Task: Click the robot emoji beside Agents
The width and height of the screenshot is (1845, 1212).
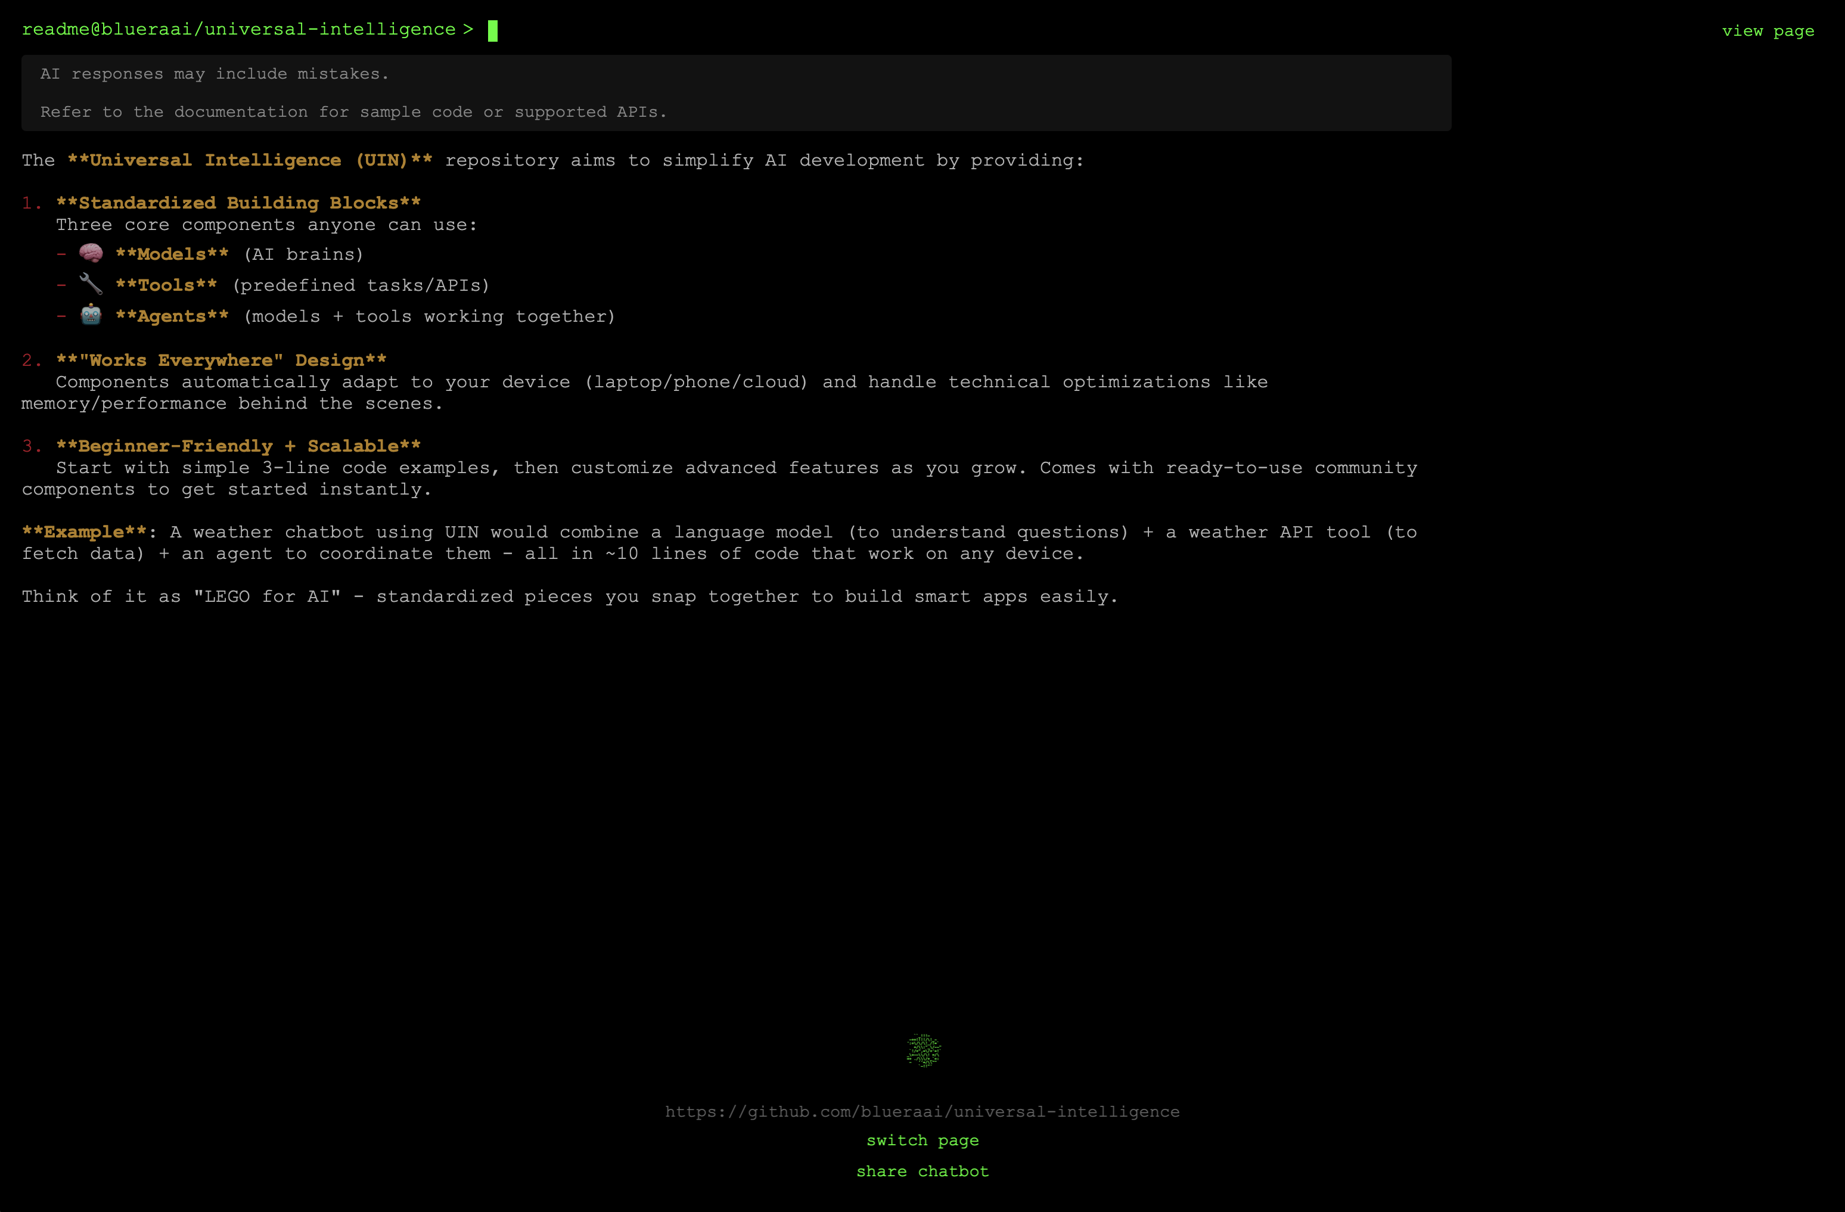Action: pyautogui.click(x=91, y=315)
